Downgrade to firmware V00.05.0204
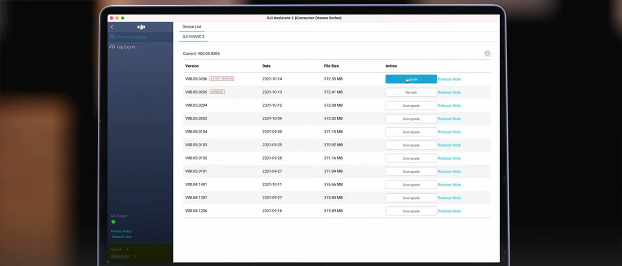Screen dimensions: 622x266 411,106
